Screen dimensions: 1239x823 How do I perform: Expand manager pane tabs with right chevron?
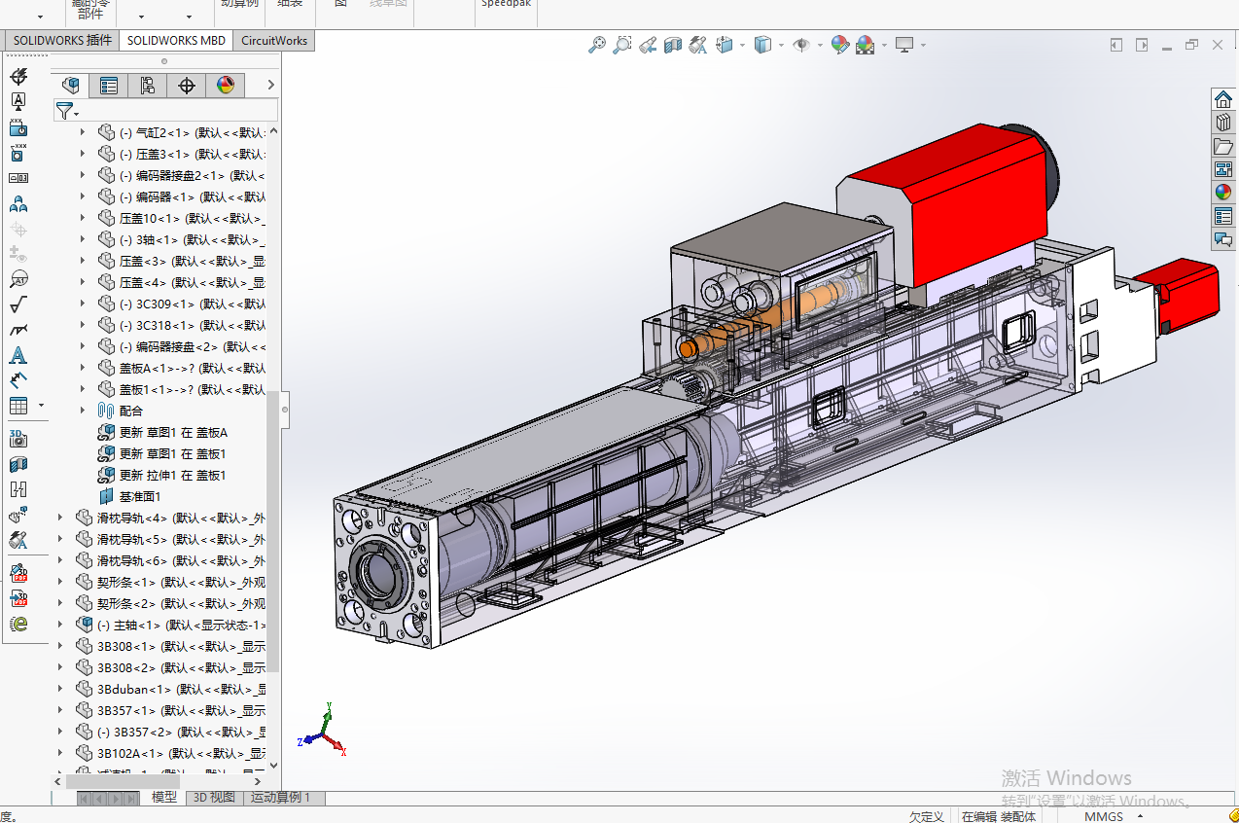(x=270, y=86)
